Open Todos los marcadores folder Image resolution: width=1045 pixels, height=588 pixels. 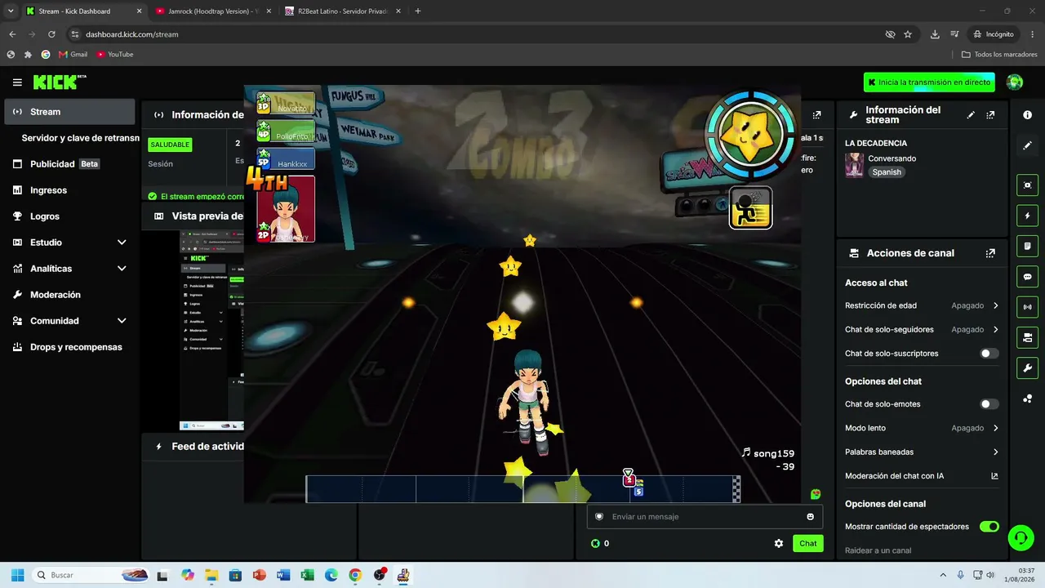1000,55
